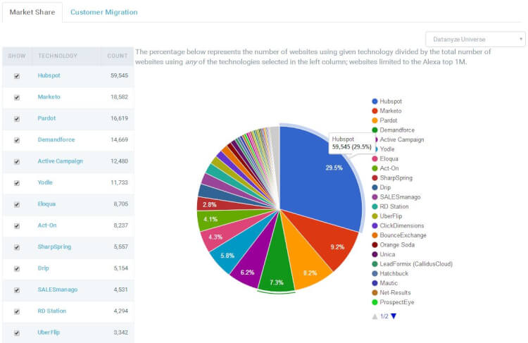
Task: Uncheck the Act-On show checkbox
Action: coord(17,226)
